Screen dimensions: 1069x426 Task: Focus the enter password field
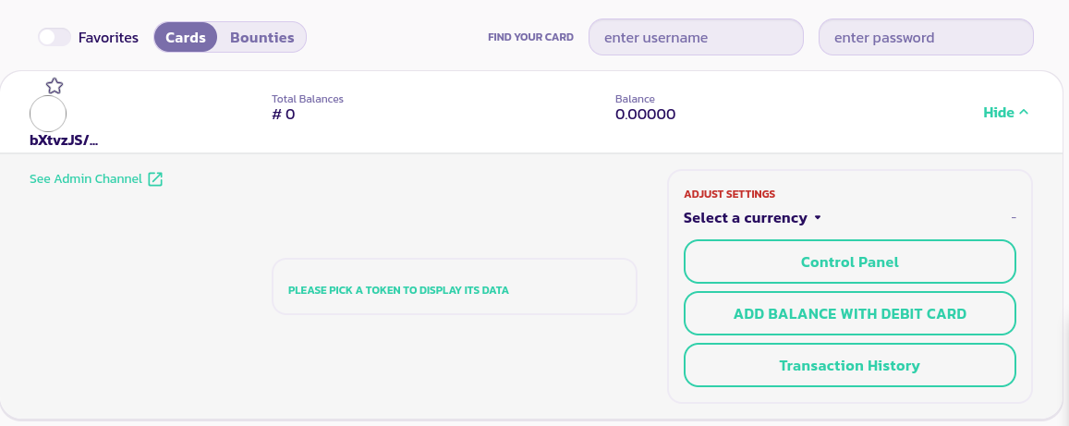(926, 38)
